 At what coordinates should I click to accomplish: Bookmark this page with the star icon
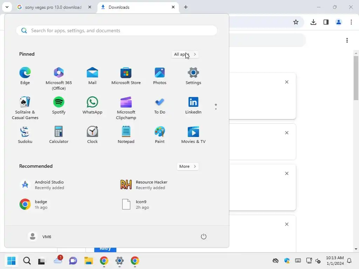[x=296, y=22]
